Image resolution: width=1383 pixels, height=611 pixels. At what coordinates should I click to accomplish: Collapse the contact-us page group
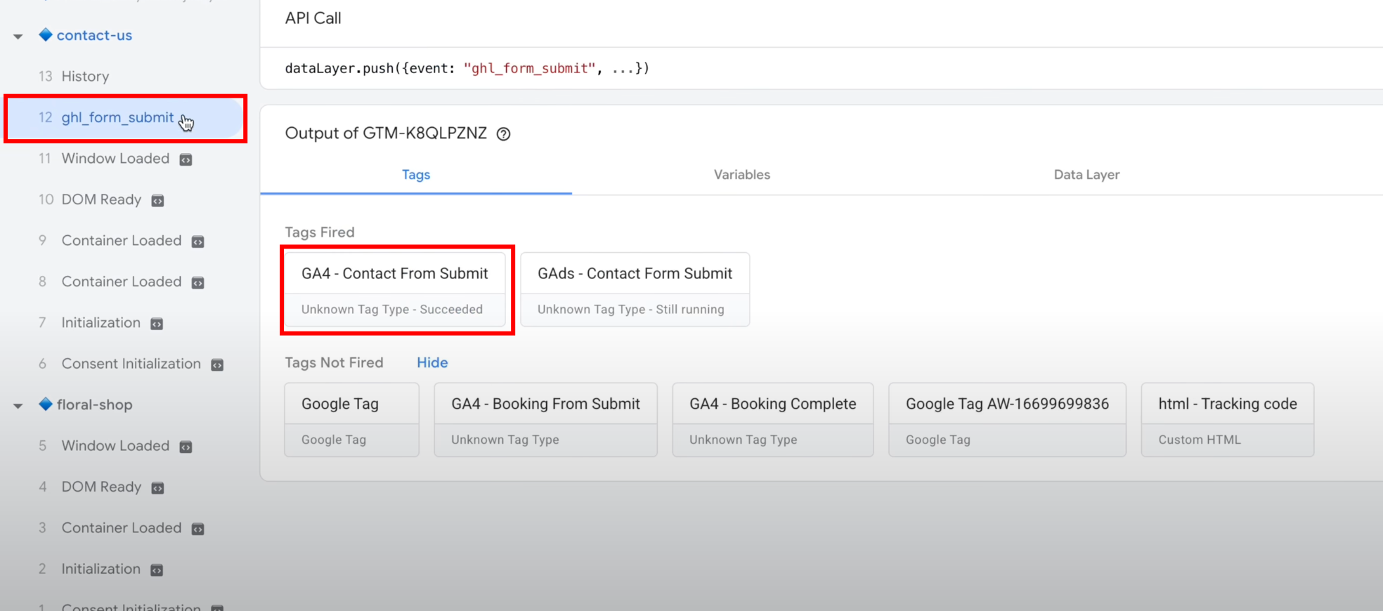(18, 37)
